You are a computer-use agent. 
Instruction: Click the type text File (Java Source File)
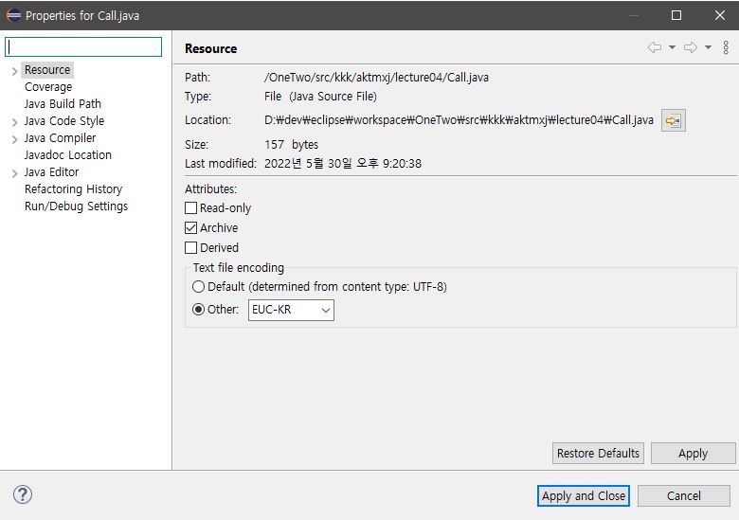point(320,97)
